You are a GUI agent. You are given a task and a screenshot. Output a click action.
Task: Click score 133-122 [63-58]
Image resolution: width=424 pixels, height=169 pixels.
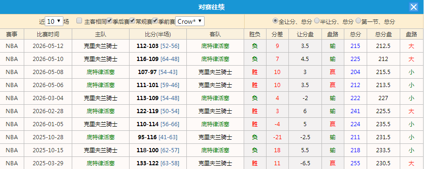(x=158, y=163)
